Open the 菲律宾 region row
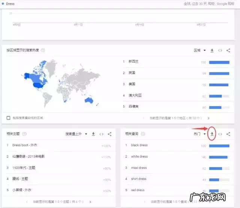The width and height of the screenshot is (240, 208). click(178, 107)
